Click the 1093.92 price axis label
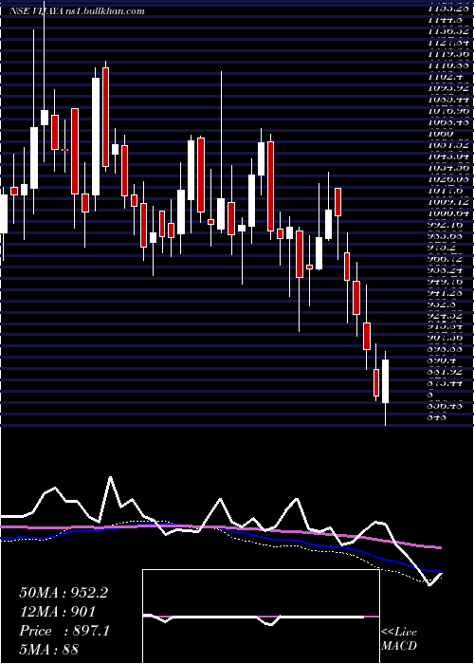Screen dimensions: 474x664 point(447,88)
